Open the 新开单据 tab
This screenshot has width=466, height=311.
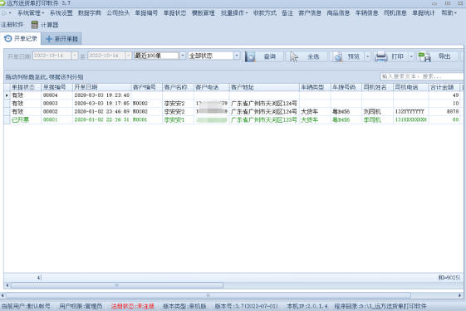(x=61, y=39)
